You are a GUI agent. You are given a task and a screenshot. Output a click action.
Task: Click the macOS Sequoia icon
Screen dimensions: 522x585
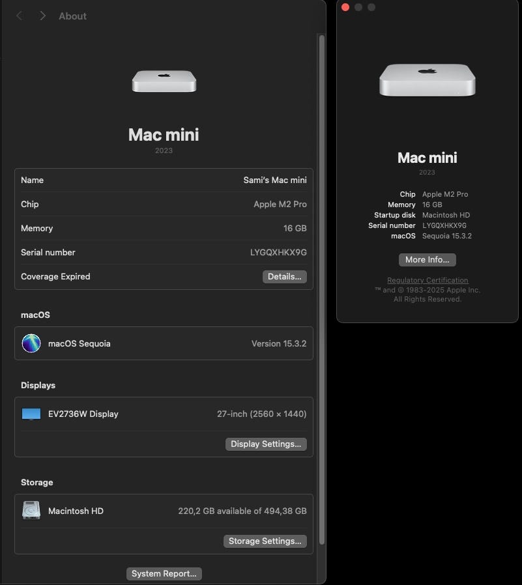(x=31, y=343)
